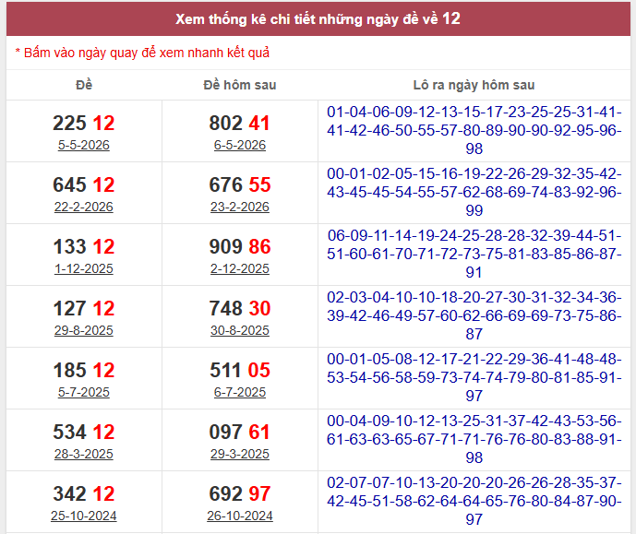Screen dimensions: 636x534
Task: Click lô list starting 02-03-04-10-10
Action: 474,315
